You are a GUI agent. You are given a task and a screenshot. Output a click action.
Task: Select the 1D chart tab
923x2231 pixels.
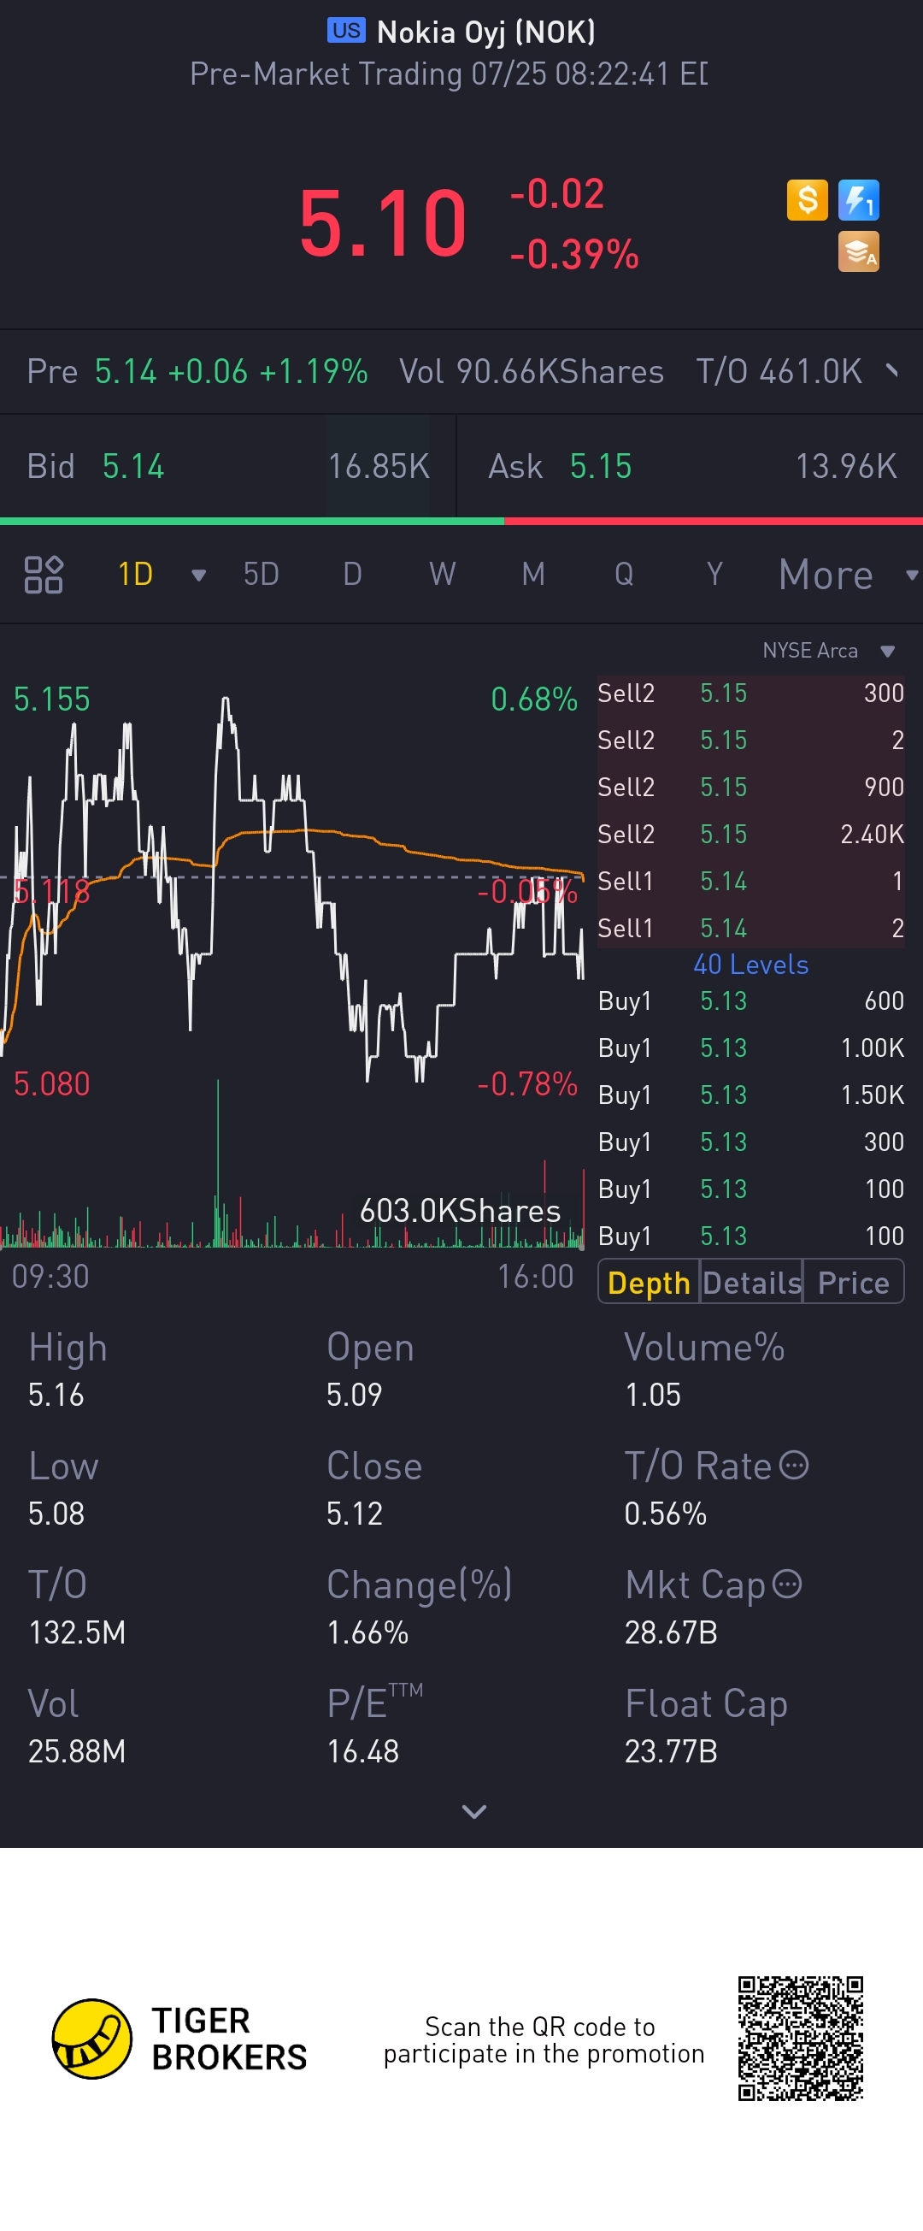tap(135, 574)
